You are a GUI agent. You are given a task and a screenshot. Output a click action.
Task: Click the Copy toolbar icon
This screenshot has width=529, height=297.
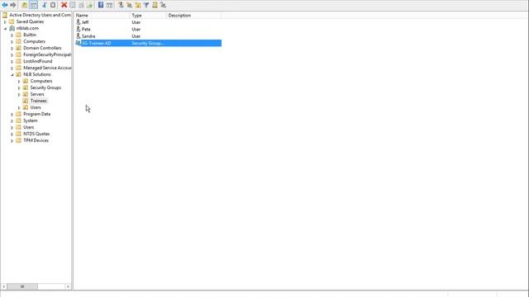[x=53, y=5]
